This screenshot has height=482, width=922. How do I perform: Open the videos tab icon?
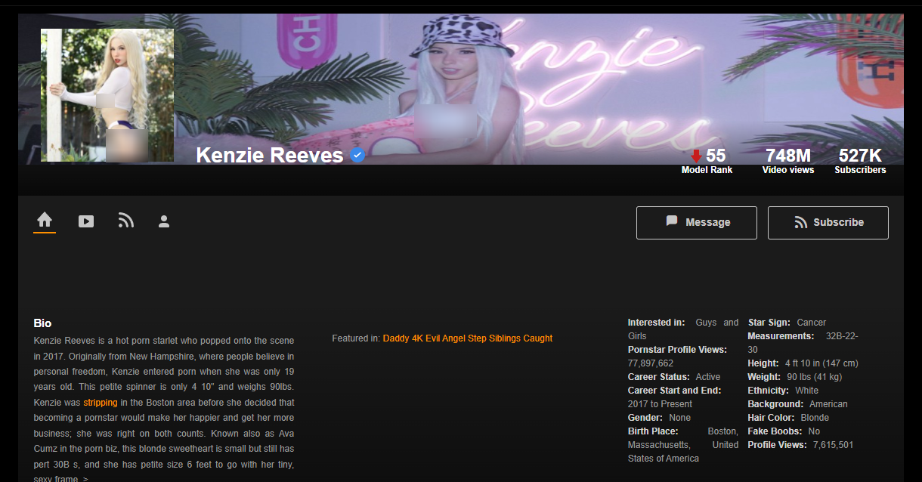[x=86, y=221]
